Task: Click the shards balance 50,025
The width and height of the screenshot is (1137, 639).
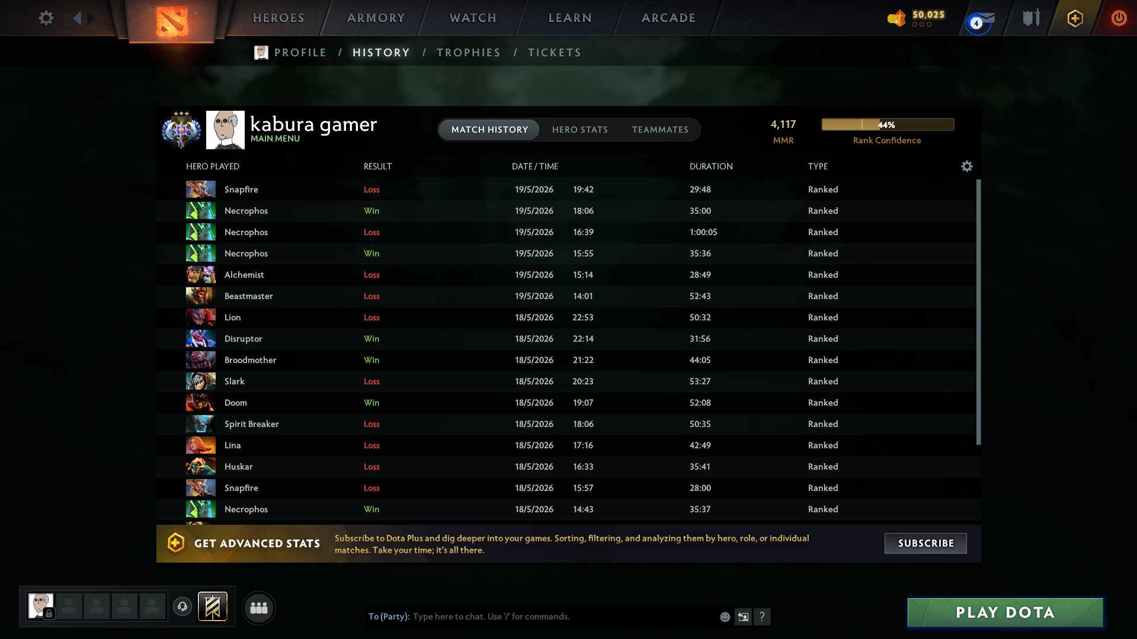Action: [928, 15]
